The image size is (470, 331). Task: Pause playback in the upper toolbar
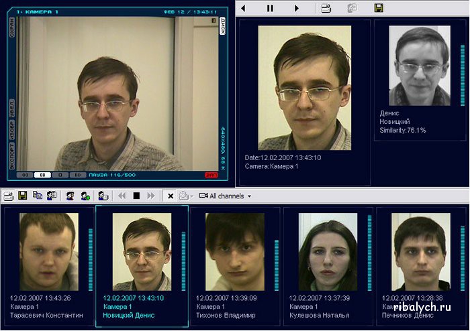pos(270,8)
